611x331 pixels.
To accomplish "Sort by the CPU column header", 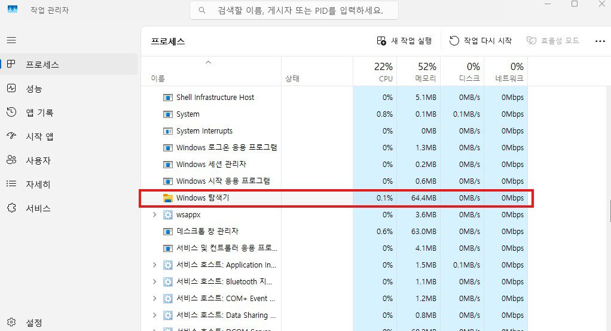I will tap(375, 72).
